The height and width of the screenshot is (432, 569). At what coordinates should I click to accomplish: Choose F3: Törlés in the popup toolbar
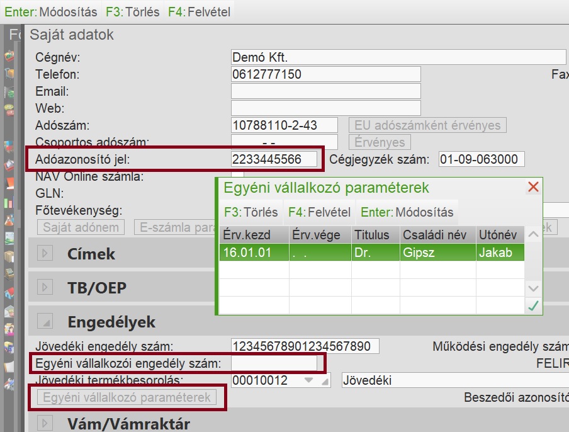tap(251, 212)
